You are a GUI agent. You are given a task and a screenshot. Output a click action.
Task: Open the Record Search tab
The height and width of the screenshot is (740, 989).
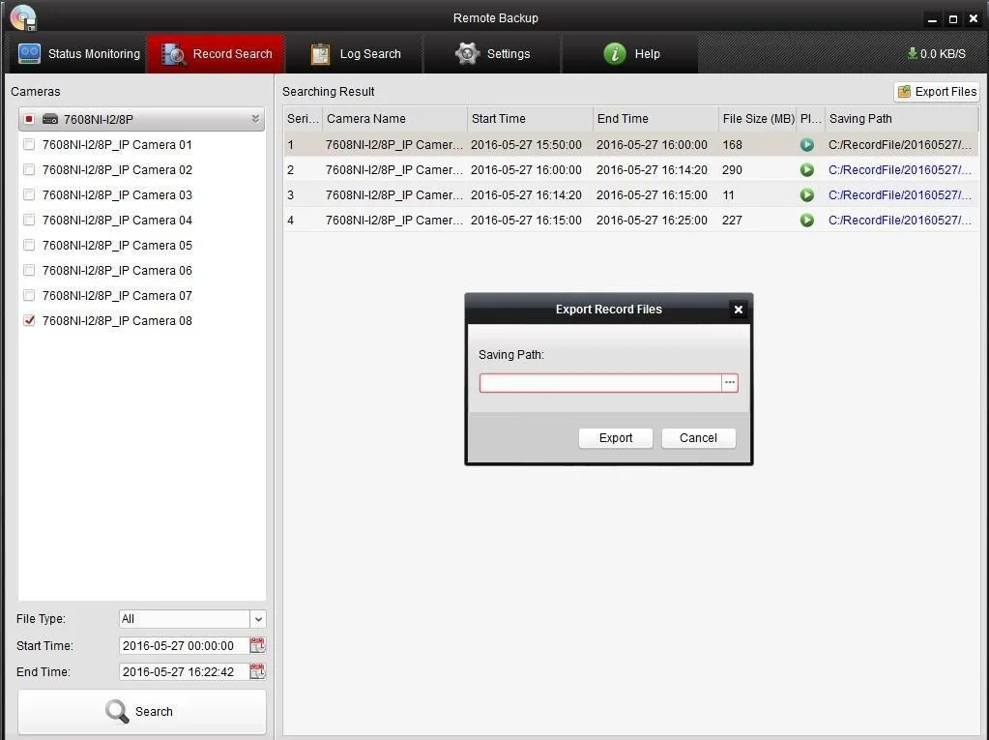[217, 53]
